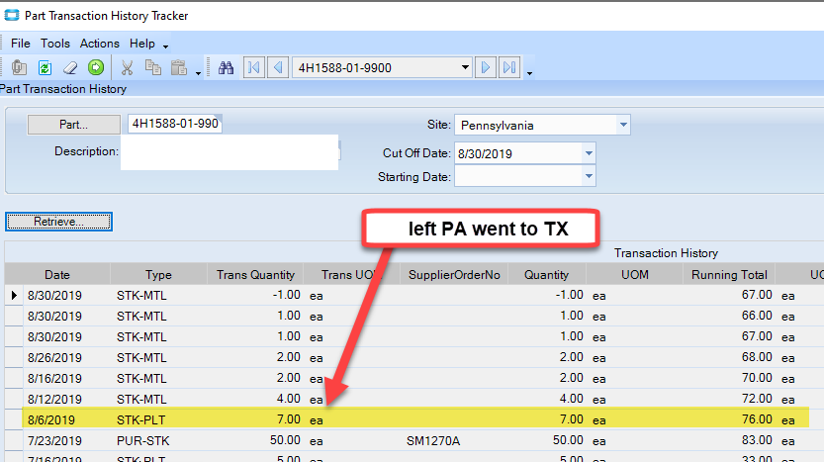824x462 pixels.
Task: Open the Actions menu
Action: [99, 44]
